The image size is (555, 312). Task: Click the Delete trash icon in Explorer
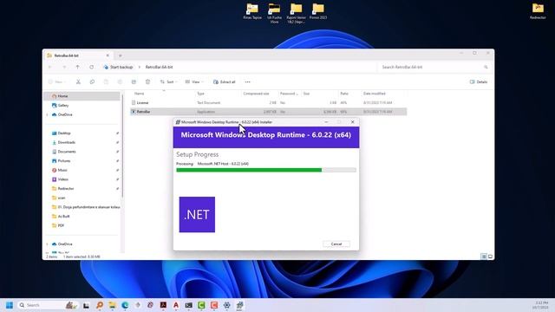pos(147,81)
